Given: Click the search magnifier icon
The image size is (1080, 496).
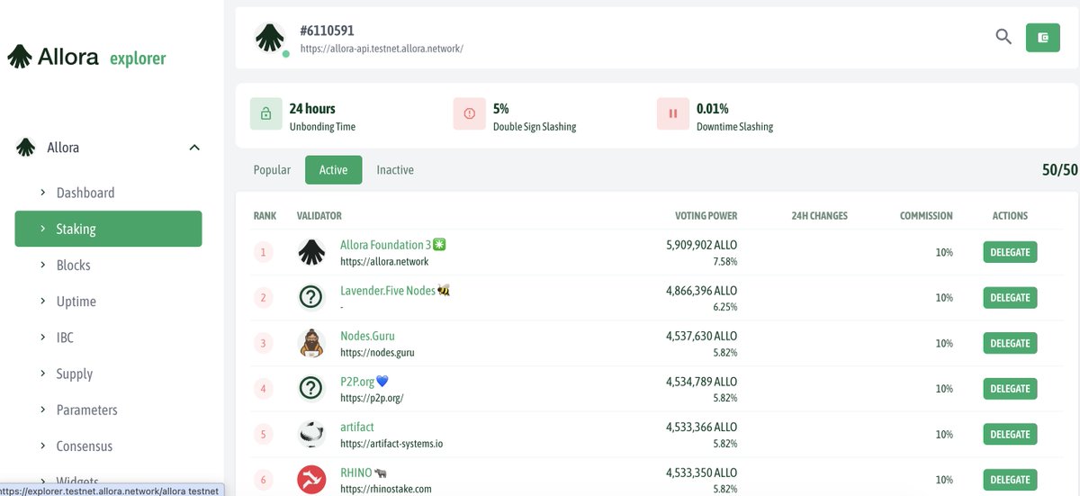Looking at the screenshot, I should click(1003, 37).
